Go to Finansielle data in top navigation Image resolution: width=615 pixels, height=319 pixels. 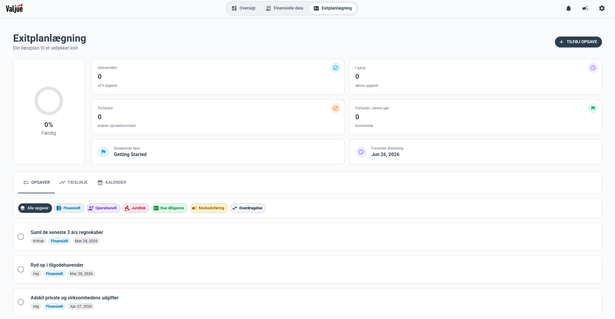point(284,8)
